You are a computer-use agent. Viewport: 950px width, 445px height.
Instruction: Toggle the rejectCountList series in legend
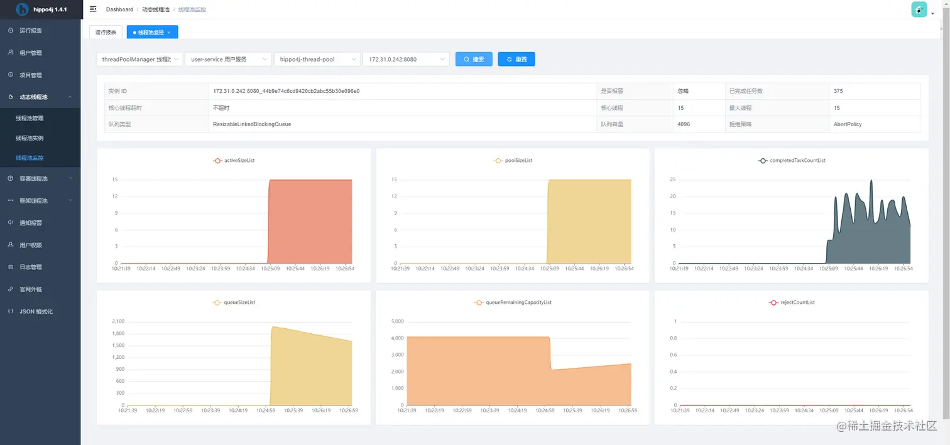coord(792,303)
